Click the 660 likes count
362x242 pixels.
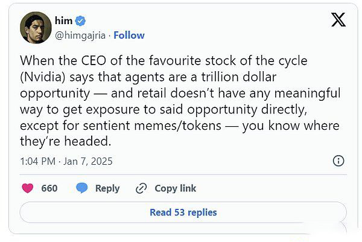(49, 188)
